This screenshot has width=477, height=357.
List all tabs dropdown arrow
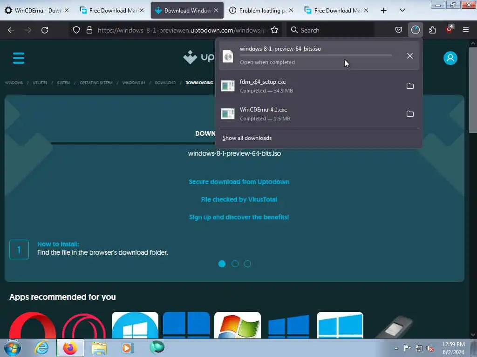pyautogui.click(x=402, y=11)
